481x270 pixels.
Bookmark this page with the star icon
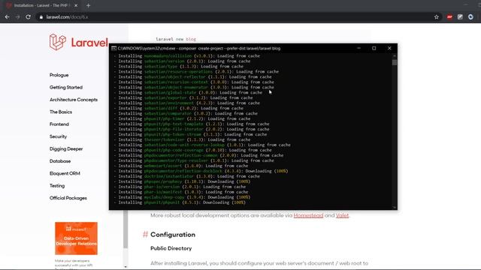(x=437, y=17)
